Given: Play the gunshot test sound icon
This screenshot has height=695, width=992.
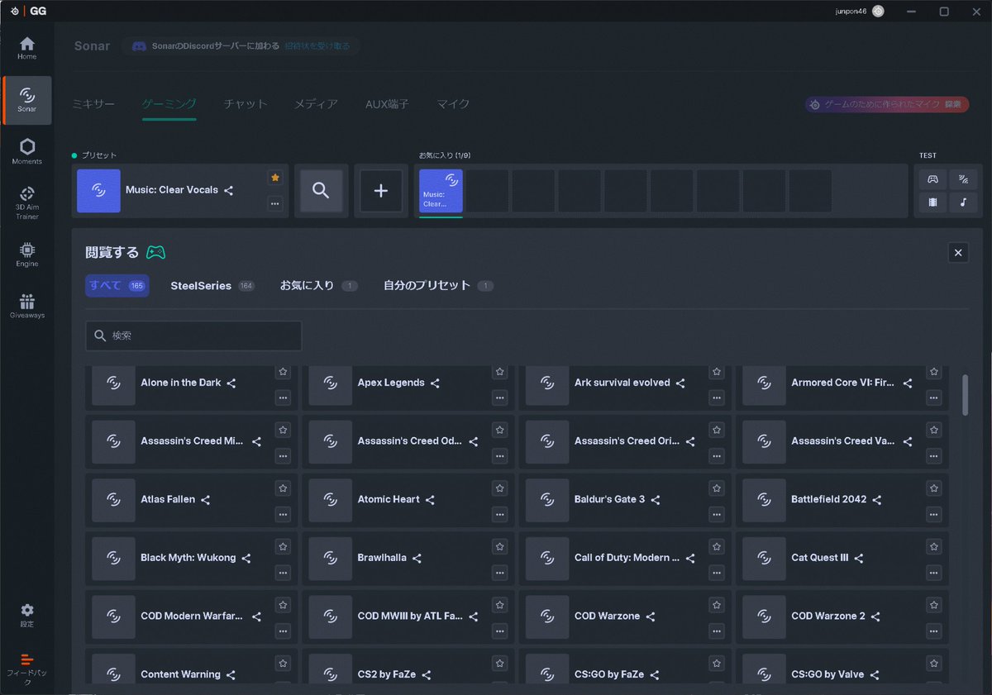Looking at the screenshot, I should coord(963,179).
